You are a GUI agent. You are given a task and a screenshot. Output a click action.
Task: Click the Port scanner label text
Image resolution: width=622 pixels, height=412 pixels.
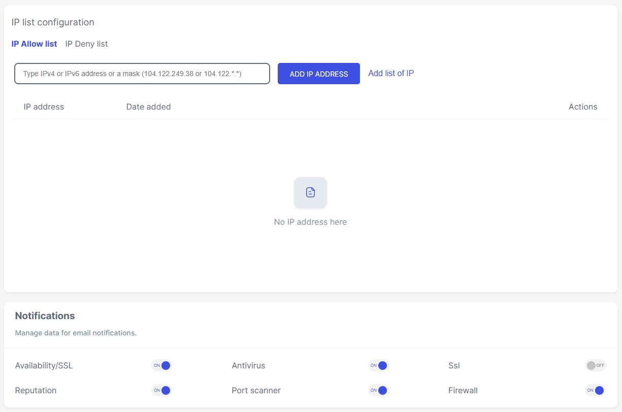coord(256,391)
